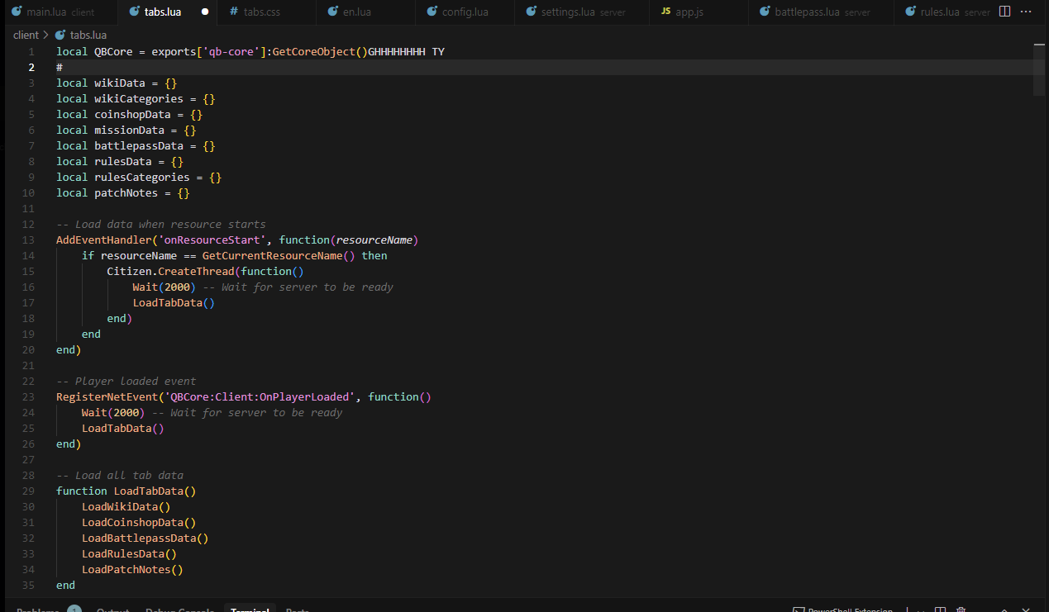Click the 'Load data when resource starts' comment

(161, 224)
